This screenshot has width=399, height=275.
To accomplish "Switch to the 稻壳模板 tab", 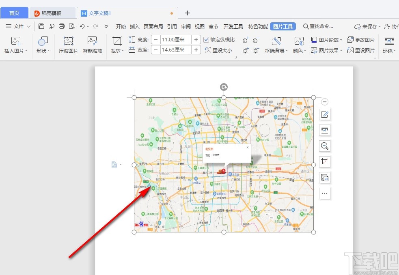I will (52, 13).
